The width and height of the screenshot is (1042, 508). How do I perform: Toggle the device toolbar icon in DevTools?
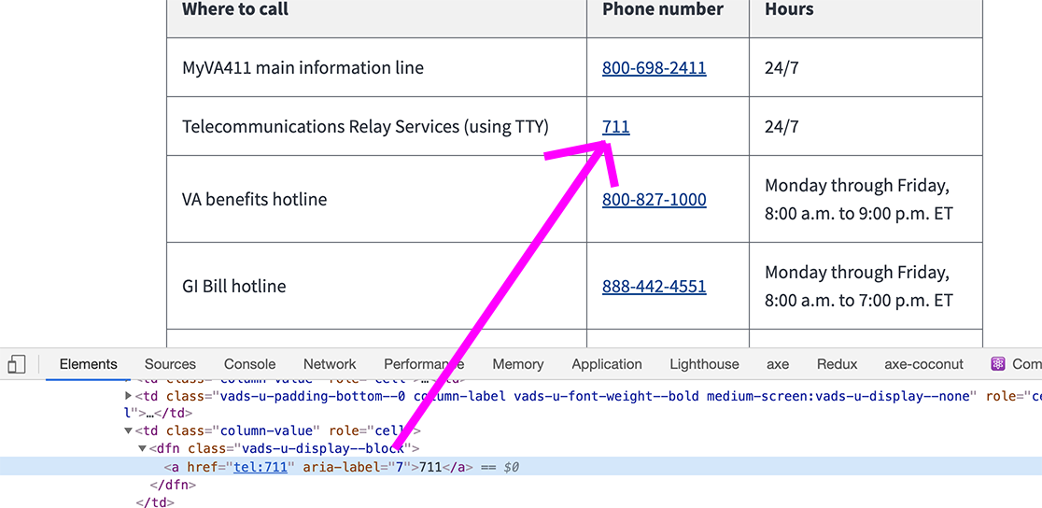coord(17,363)
